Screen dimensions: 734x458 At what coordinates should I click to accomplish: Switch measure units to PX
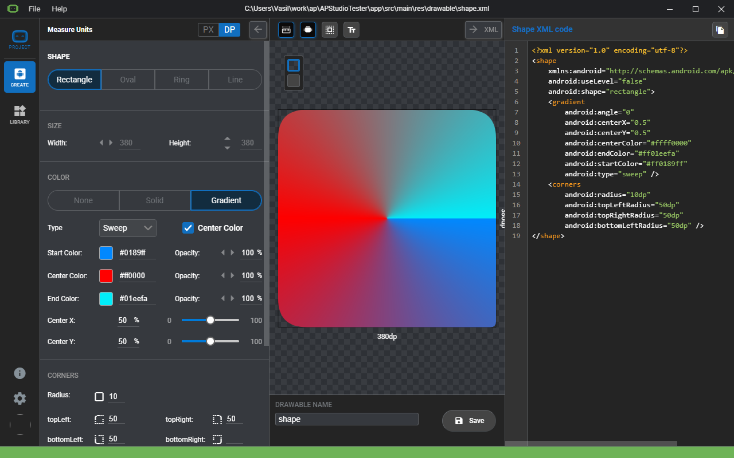point(208,30)
